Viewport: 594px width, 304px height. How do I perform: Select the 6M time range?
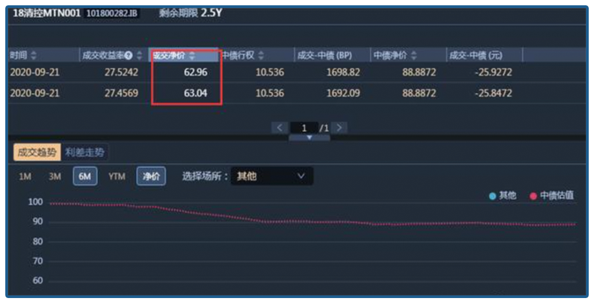click(x=84, y=177)
